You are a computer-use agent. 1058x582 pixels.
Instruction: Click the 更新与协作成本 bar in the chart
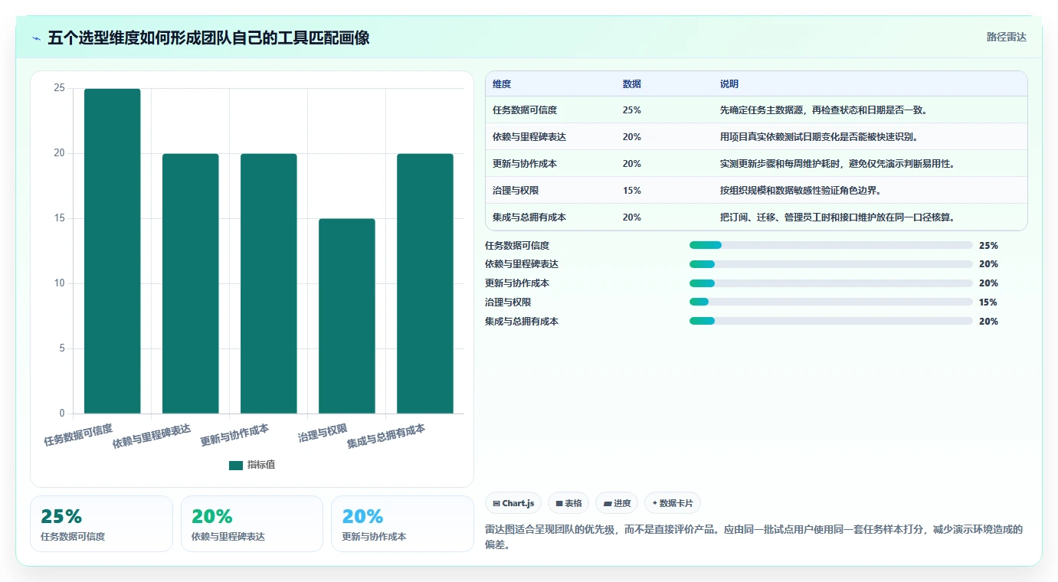(269, 283)
